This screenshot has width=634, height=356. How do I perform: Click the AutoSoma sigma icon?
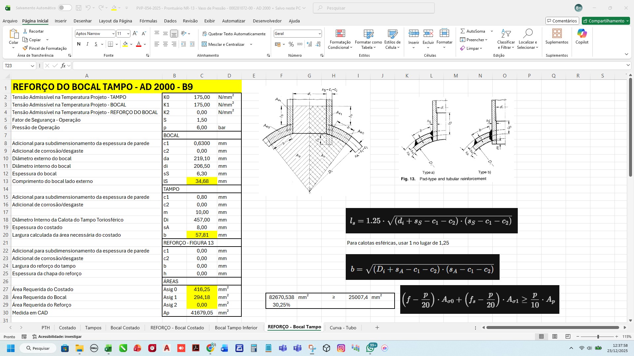463,31
